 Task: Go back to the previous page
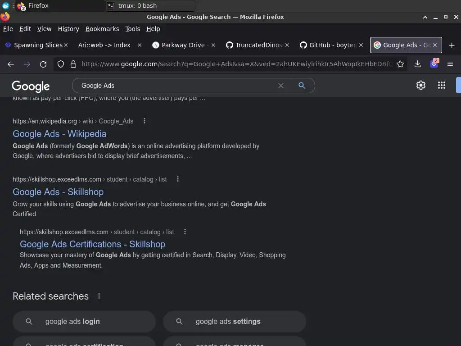click(x=11, y=64)
